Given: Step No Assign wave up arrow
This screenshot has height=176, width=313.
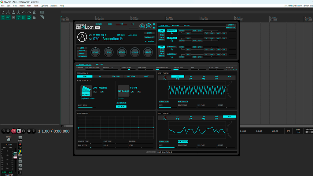Looking at the screenshot, I should [x=132, y=92].
